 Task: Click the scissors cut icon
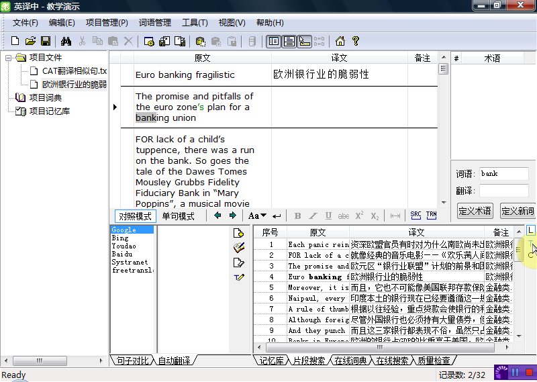pyautogui.click(x=82, y=41)
